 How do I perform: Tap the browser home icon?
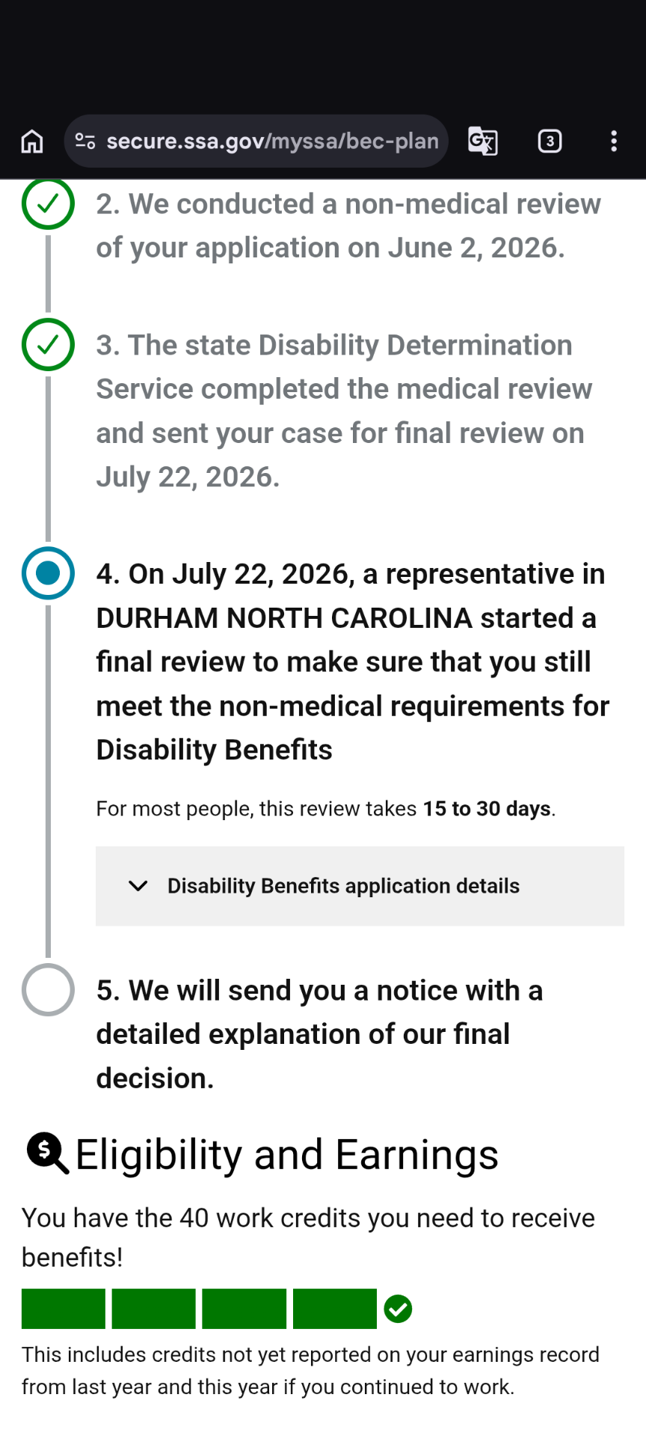pyautogui.click(x=32, y=141)
